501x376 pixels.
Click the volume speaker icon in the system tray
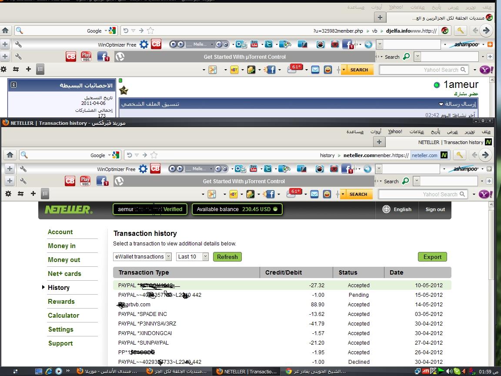coord(449,371)
